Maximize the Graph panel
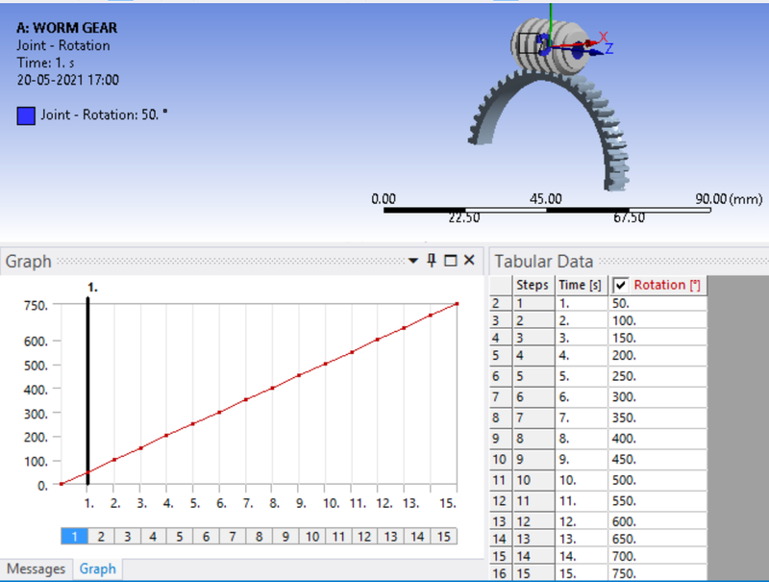The width and height of the screenshot is (769, 582). pos(450,262)
